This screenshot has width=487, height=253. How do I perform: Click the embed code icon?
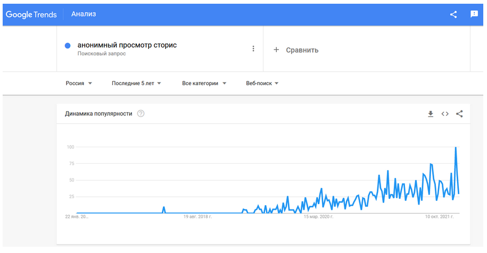445,114
